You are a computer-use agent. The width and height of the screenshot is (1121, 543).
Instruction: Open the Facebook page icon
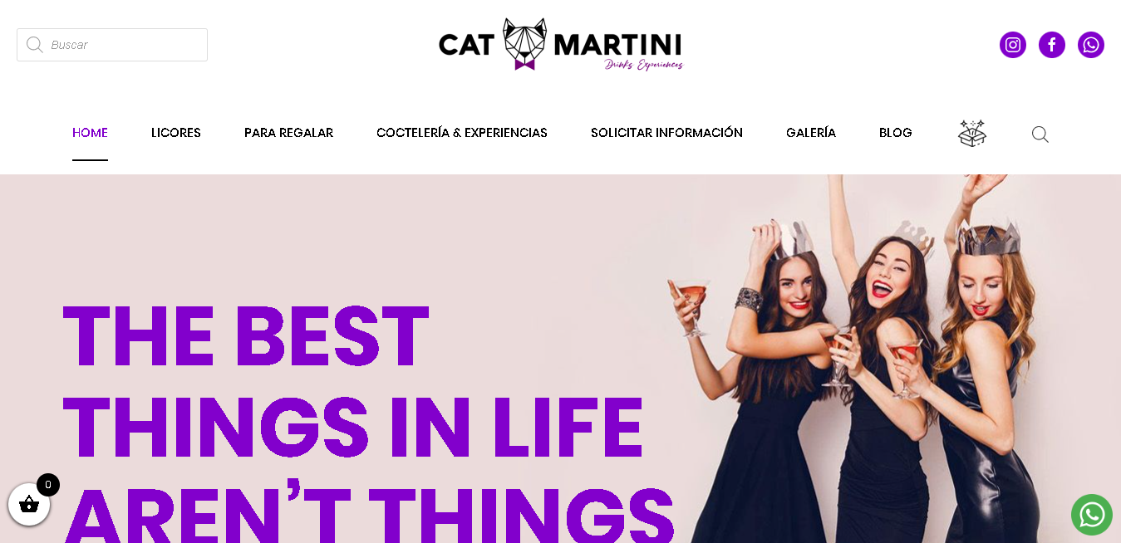(1051, 45)
